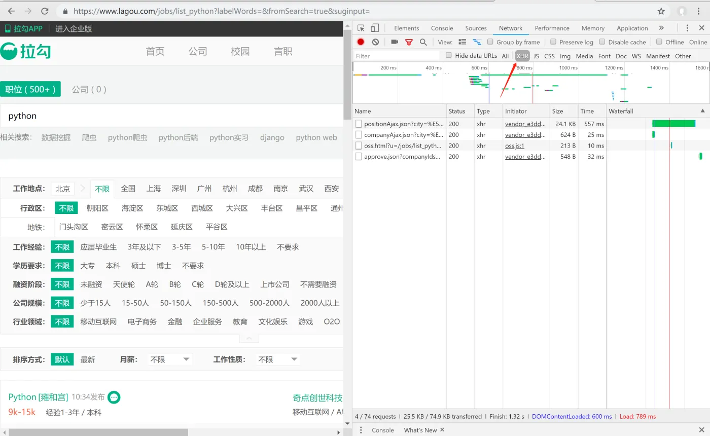Image resolution: width=710 pixels, height=436 pixels.
Task: Choose 上海 as the work location
Action: pyautogui.click(x=154, y=188)
